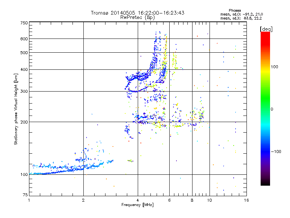Click the 'mean, sd,O: -91.2, 21.0' text
The width and height of the screenshot is (290, 218).
click(241, 14)
